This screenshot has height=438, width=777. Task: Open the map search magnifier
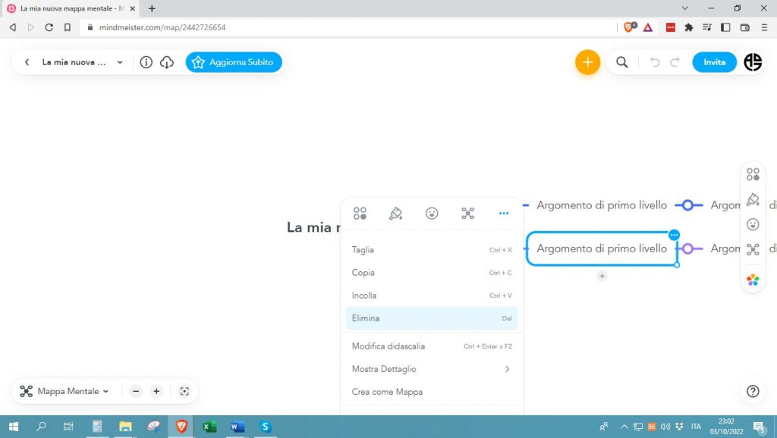tap(621, 62)
